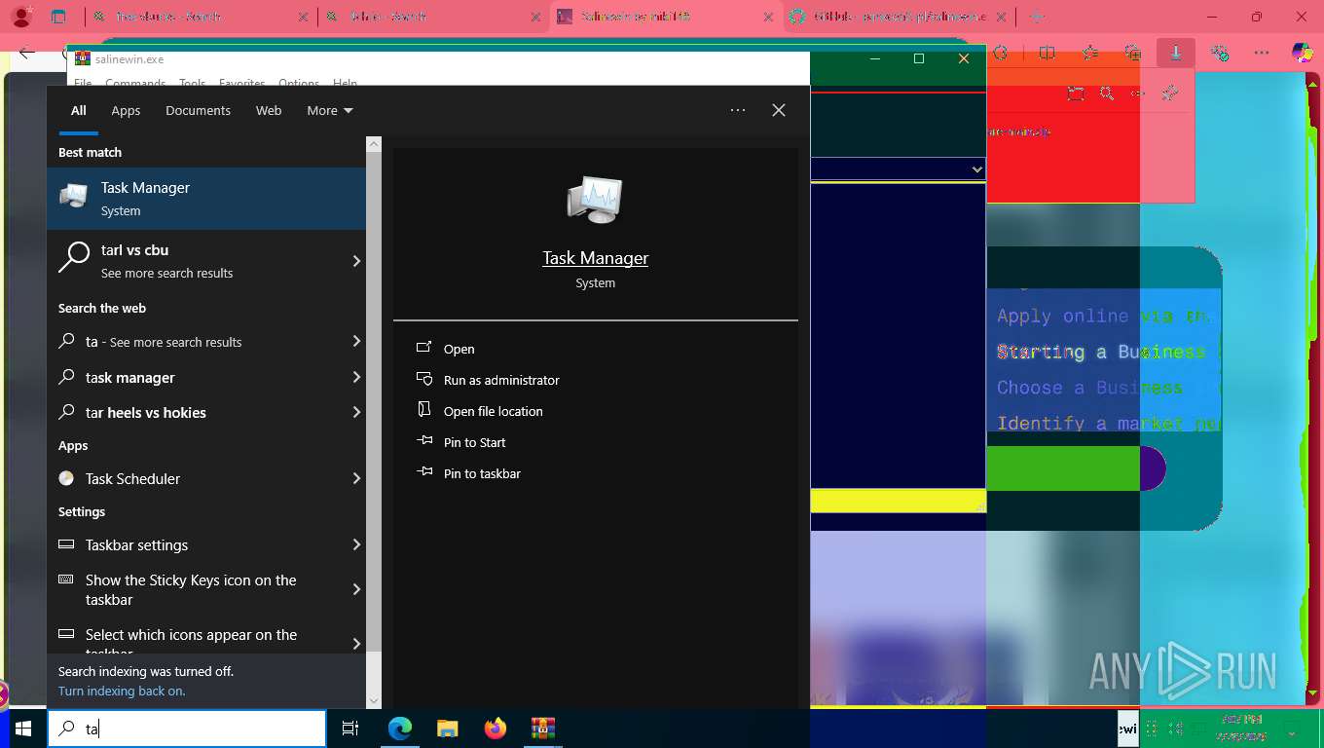Click in the taskbar search box
1324x748 pixels.
coord(187,729)
